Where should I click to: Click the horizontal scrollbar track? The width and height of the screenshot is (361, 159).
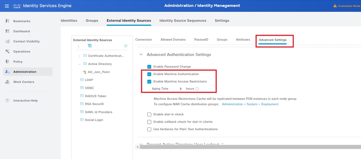tap(250, 147)
